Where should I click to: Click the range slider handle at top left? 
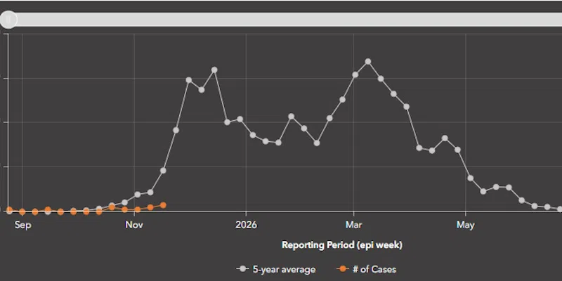(x=8, y=20)
